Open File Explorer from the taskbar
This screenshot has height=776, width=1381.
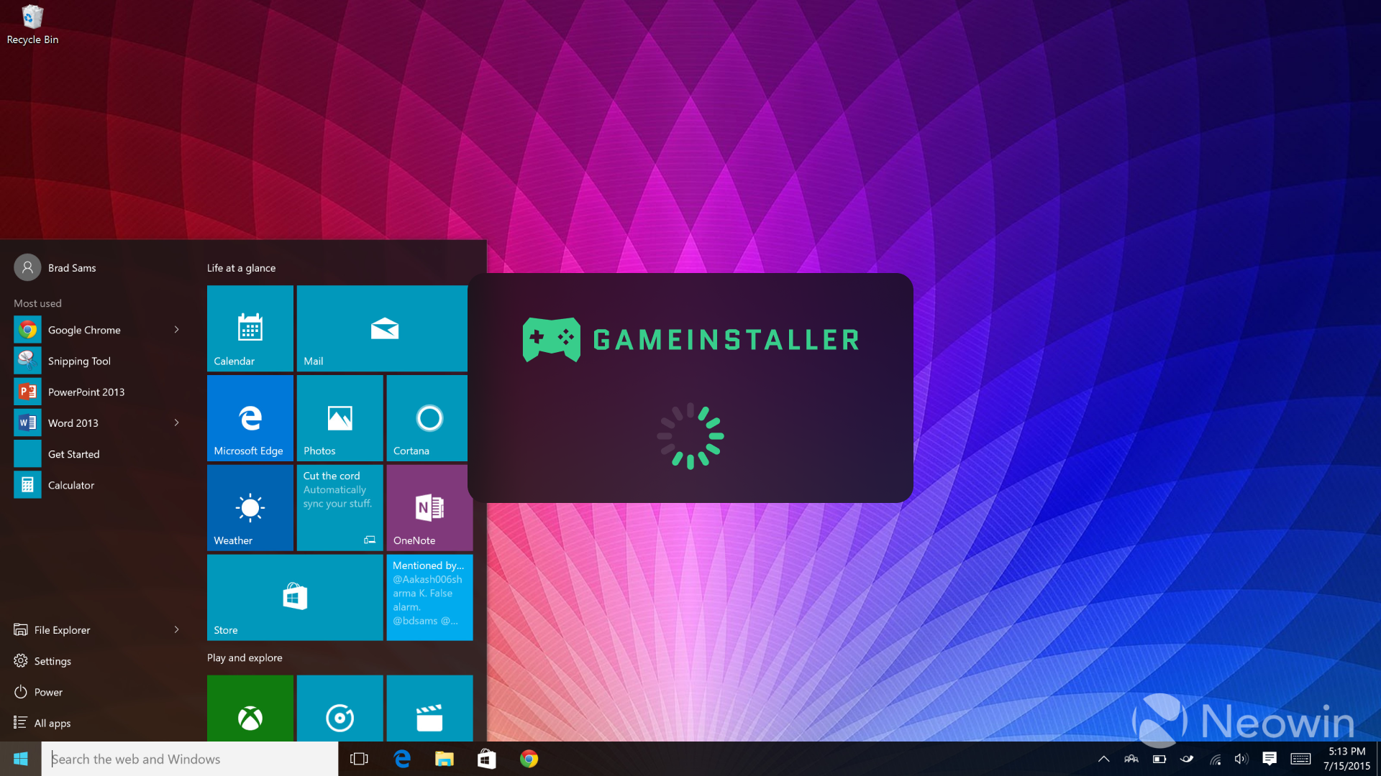pos(445,759)
